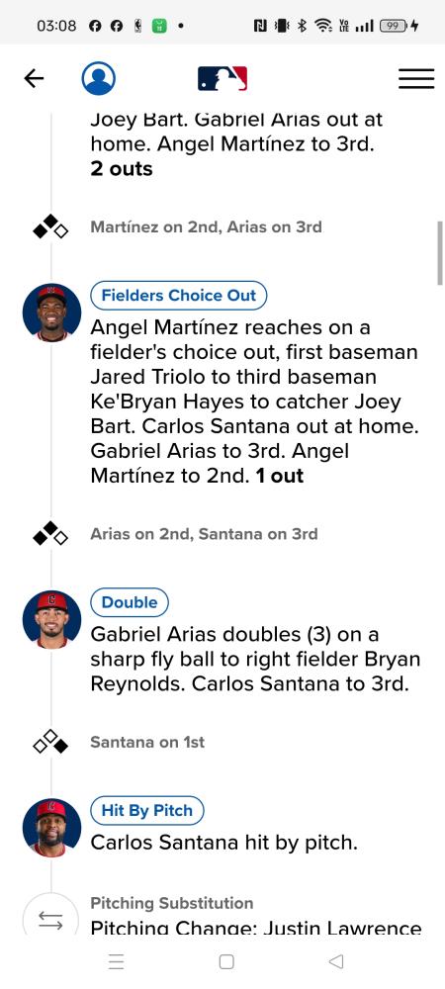
Task: Tap base diamond icon beside Santana on 1st
Action: pos(50,742)
